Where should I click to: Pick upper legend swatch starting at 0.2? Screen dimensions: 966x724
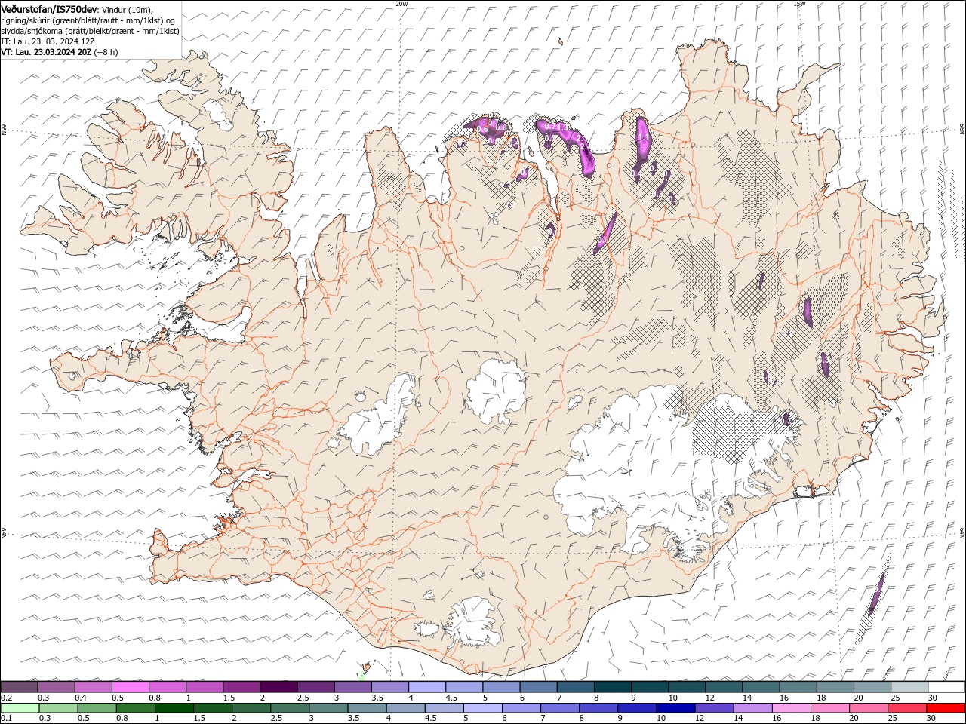point(19,687)
